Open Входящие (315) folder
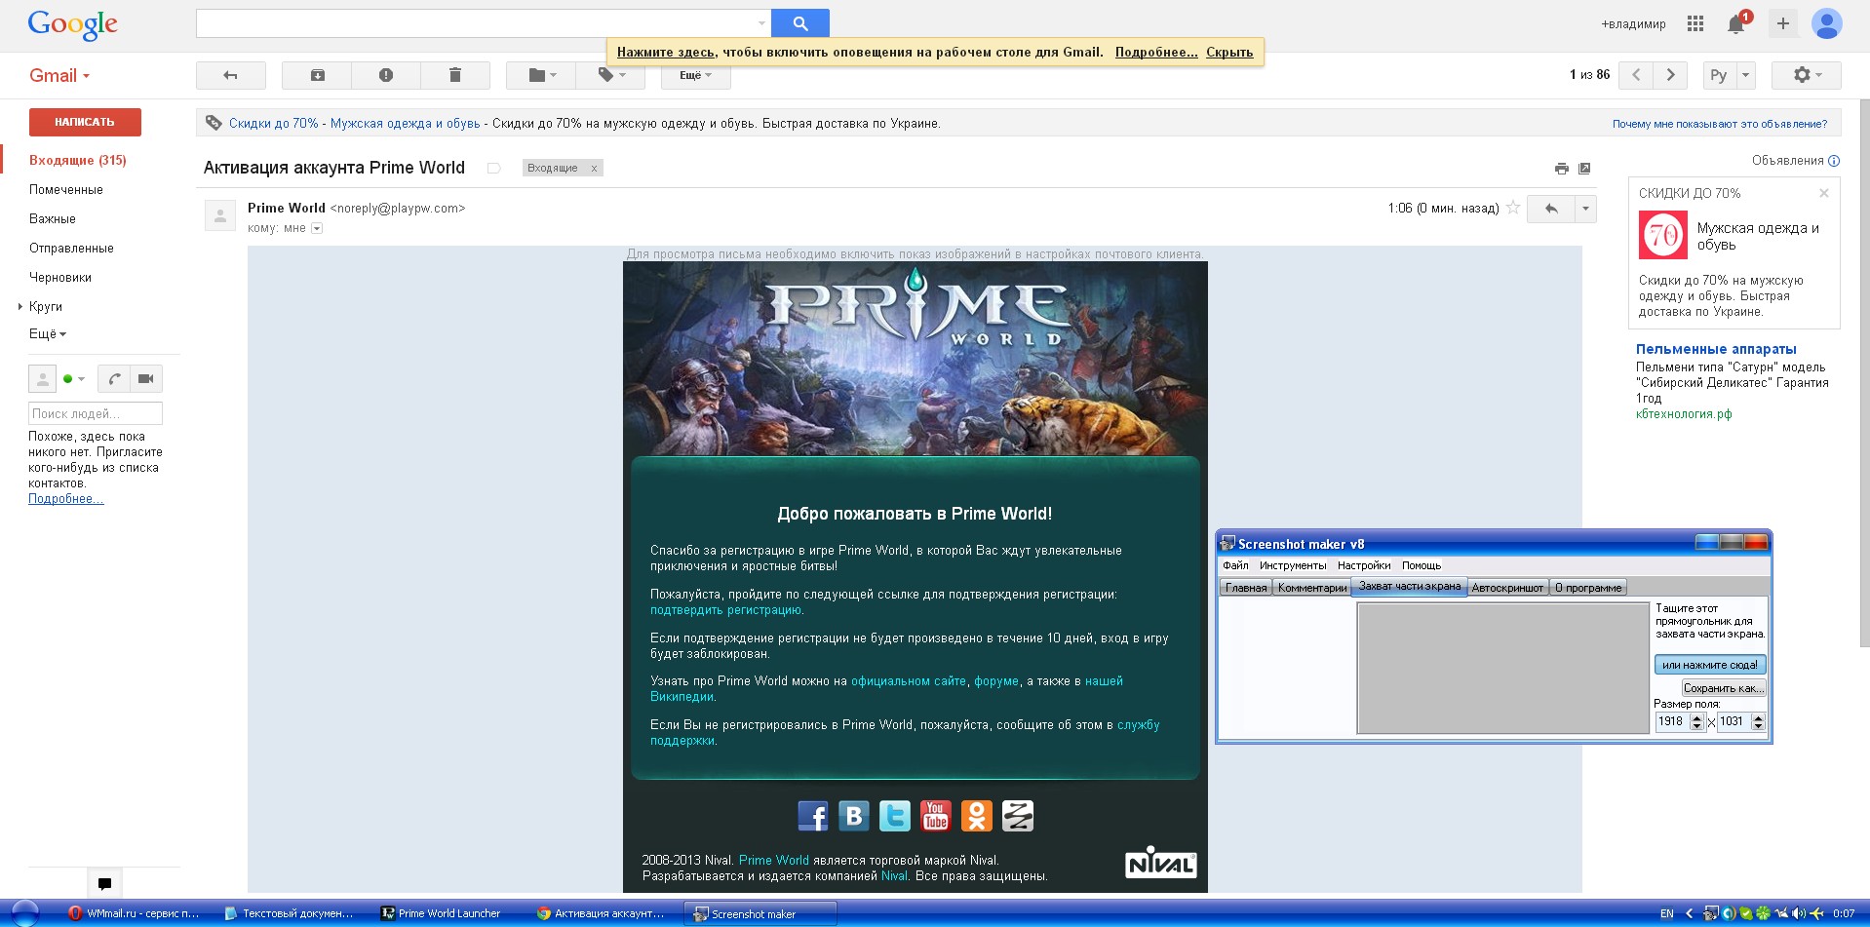 [x=78, y=160]
